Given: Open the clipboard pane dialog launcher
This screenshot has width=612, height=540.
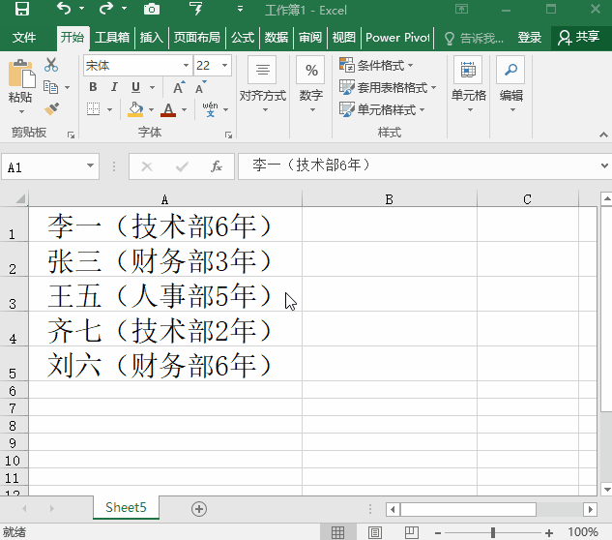Looking at the screenshot, I should (71, 135).
